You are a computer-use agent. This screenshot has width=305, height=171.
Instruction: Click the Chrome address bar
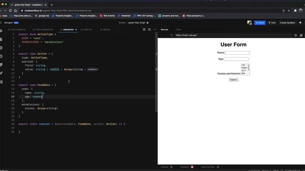(150, 10)
